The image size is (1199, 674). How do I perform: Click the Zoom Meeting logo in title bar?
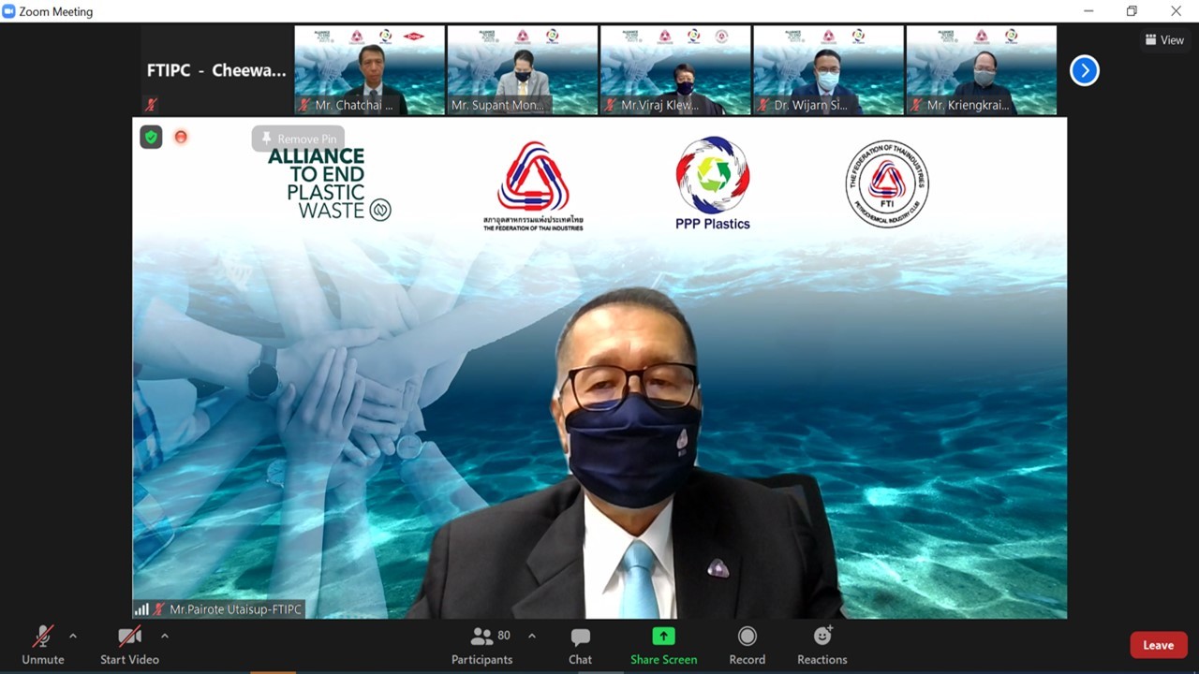(9, 11)
